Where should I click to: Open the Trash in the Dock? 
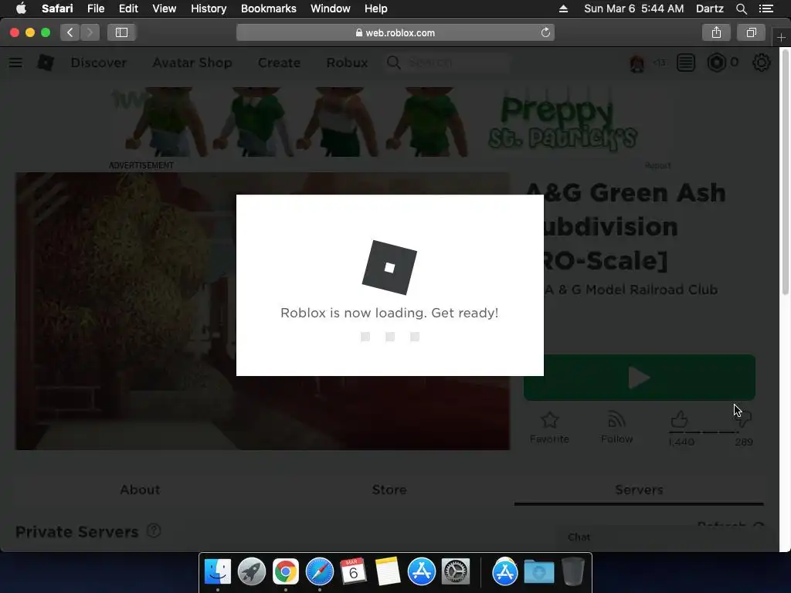coord(573,571)
